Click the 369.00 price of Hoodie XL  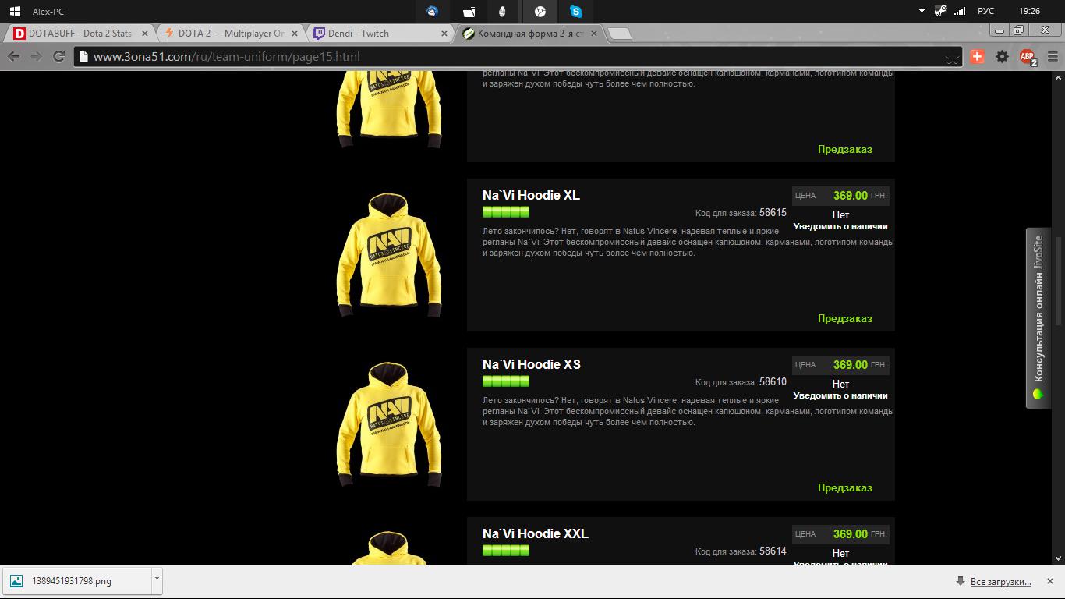[850, 196]
